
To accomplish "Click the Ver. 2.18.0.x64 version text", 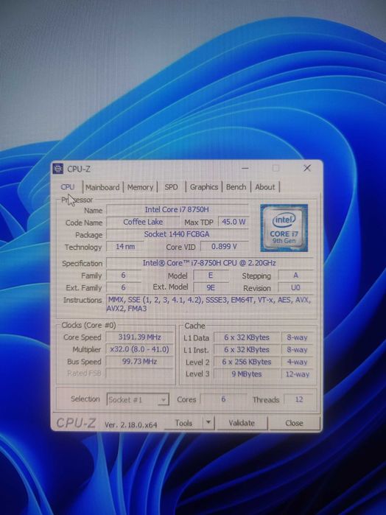I will [x=130, y=424].
